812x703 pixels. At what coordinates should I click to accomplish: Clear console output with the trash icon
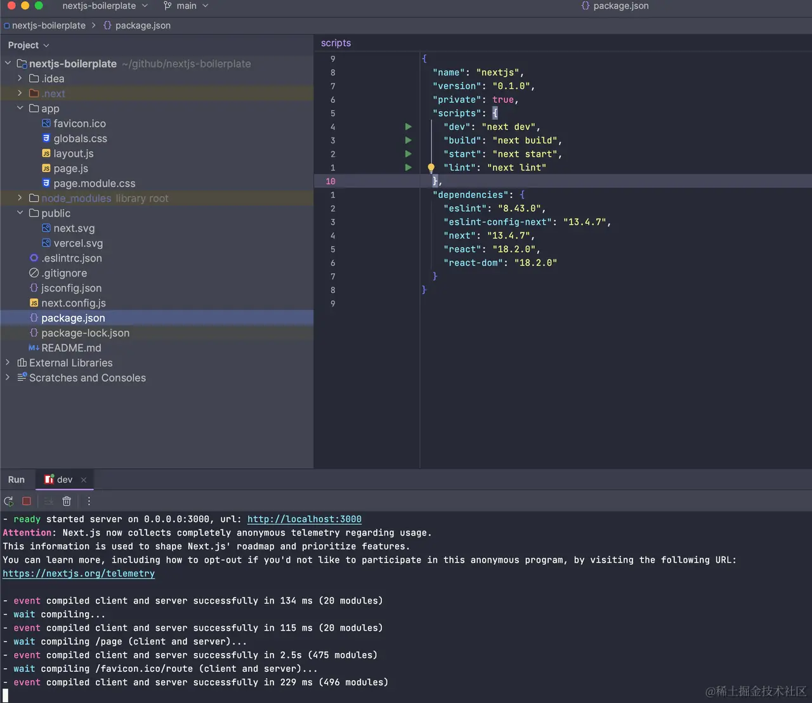[67, 501]
